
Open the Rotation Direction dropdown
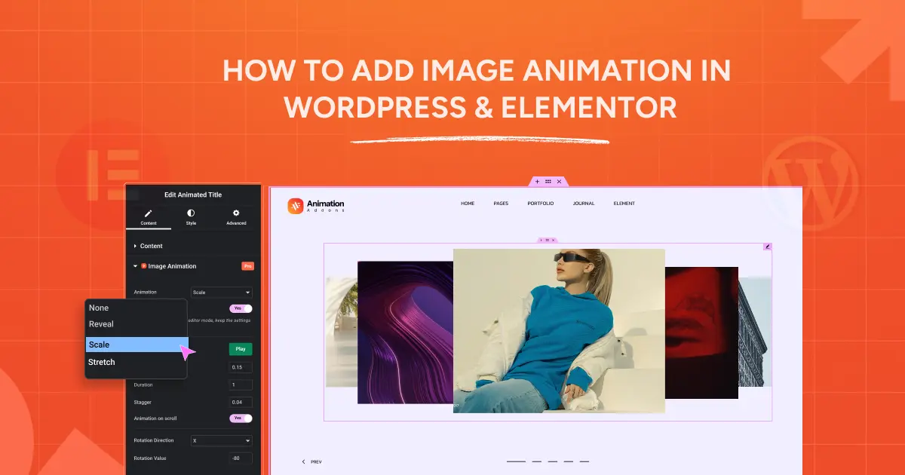[x=221, y=440]
